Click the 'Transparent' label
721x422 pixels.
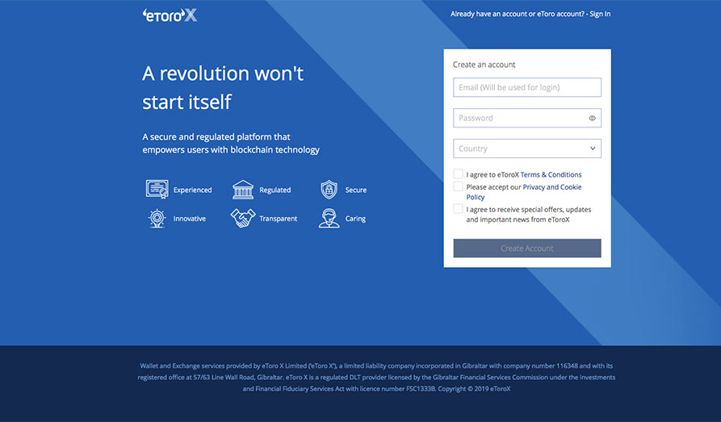click(x=279, y=219)
